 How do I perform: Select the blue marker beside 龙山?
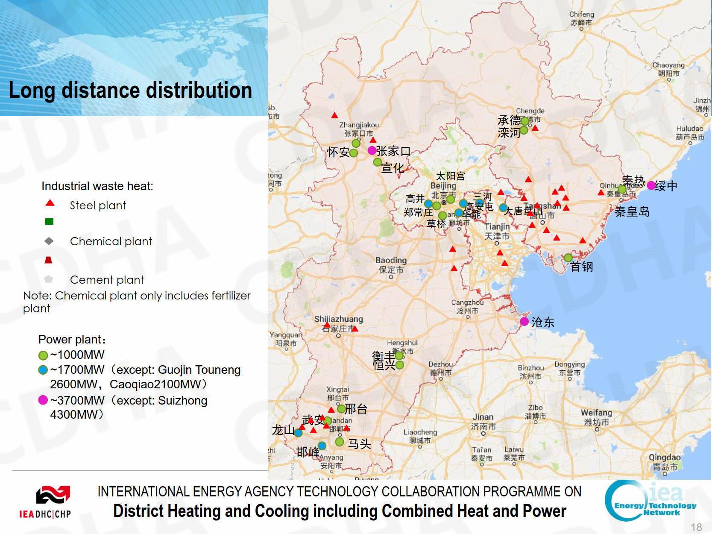[298, 433]
